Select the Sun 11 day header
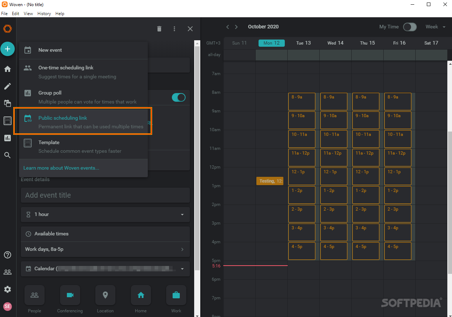Viewport: 452px width, 317px height. 239,43
